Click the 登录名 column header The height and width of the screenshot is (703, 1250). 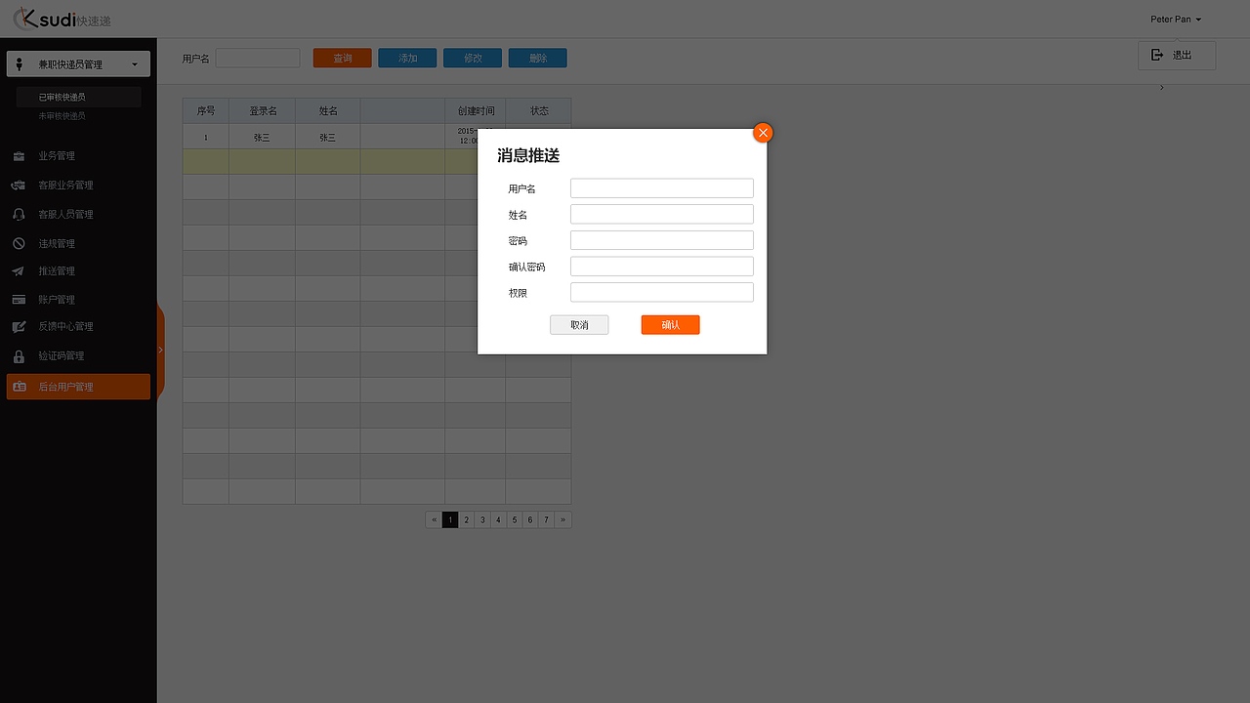(263, 111)
